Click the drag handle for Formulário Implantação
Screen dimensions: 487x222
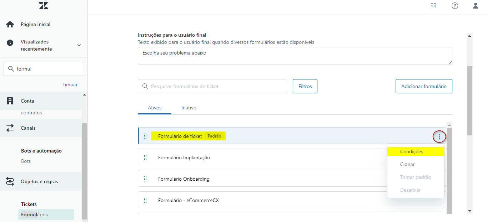(x=145, y=158)
